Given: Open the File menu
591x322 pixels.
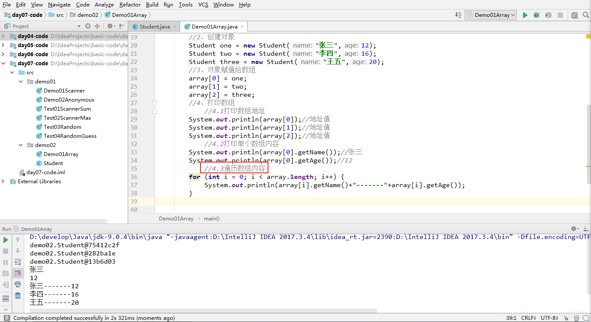Looking at the screenshot, I should click(6, 4).
